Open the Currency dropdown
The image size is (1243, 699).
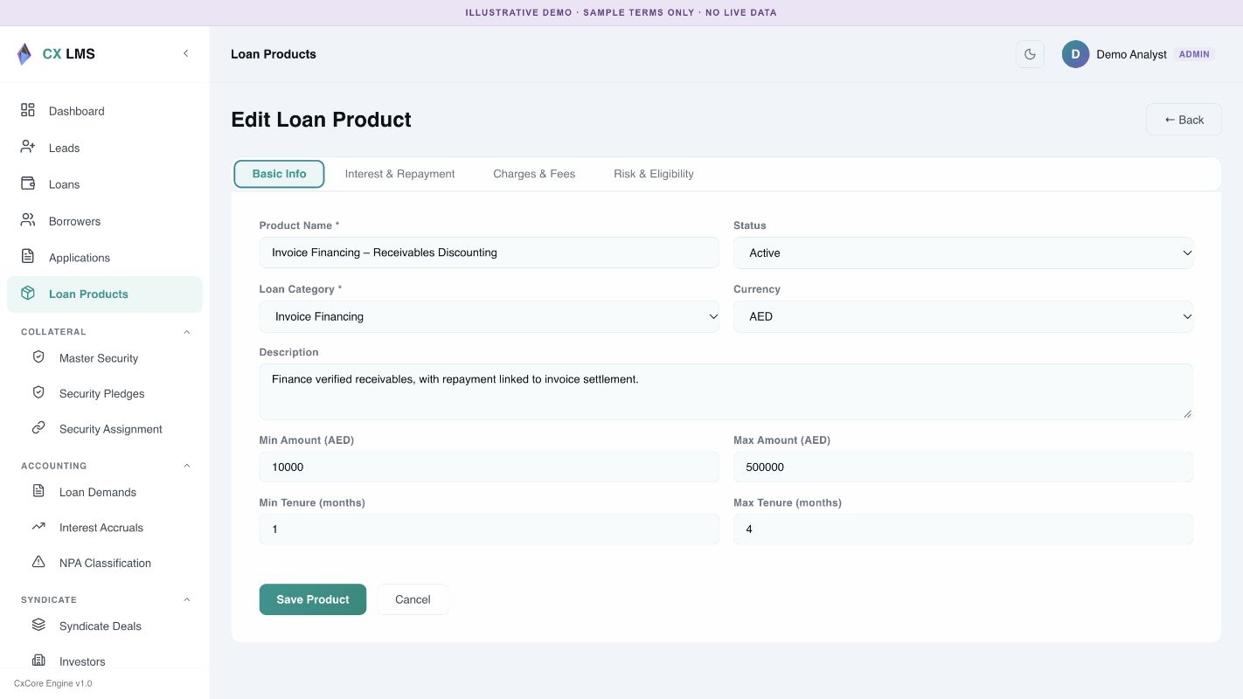pyautogui.click(x=963, y=316)
